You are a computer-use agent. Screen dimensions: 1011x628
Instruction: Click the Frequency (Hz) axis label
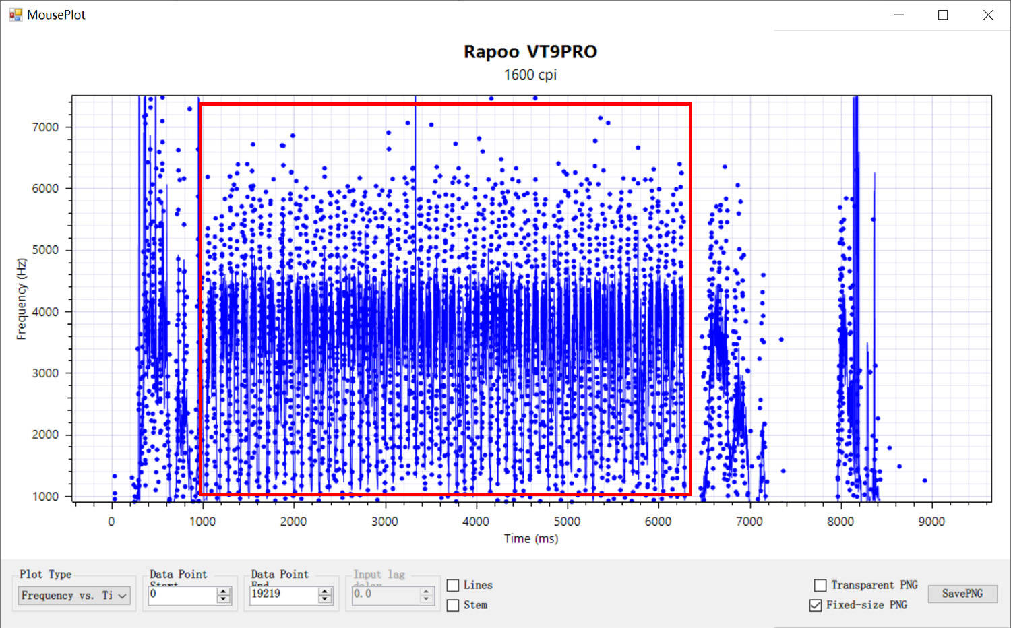pyautogui.click(x=22, y=299)
